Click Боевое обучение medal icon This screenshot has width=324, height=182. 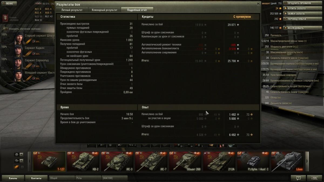[x=5, y=18]
